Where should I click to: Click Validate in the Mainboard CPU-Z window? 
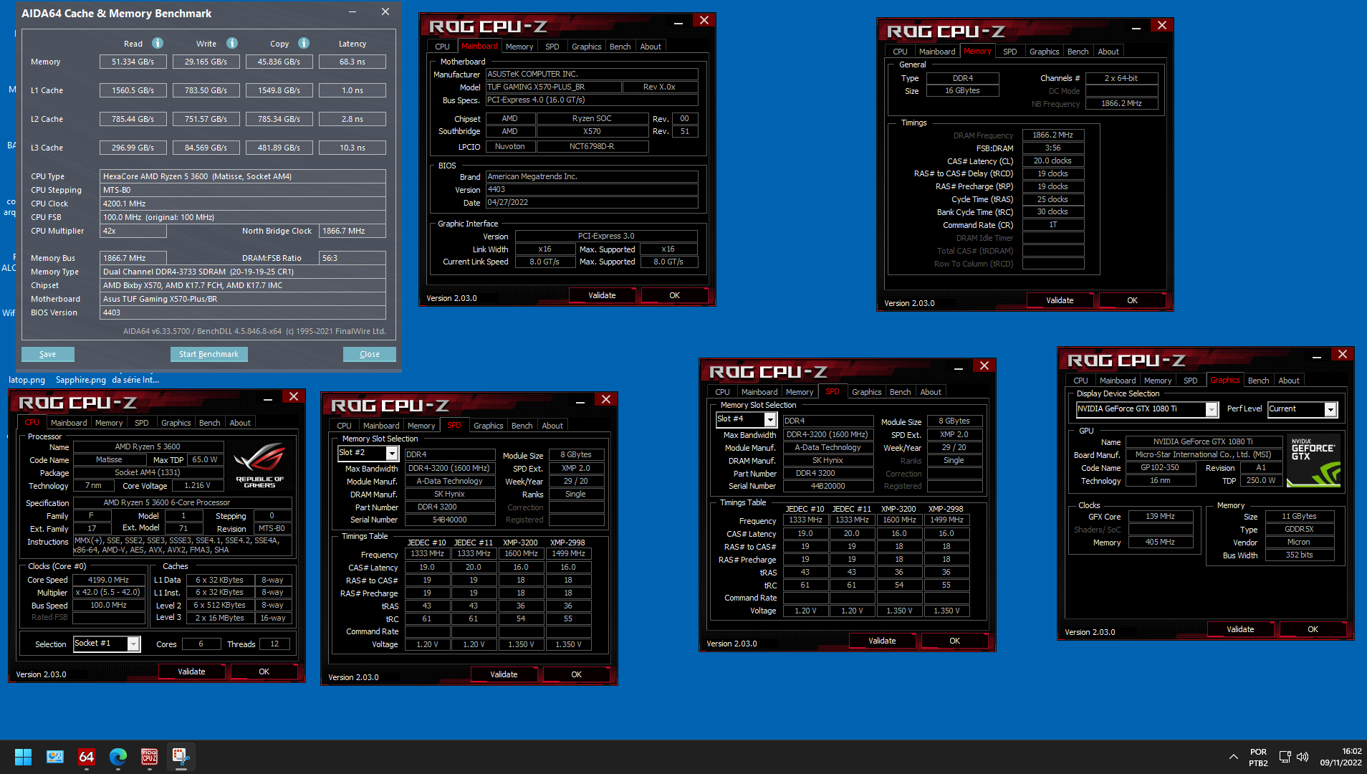(602, 295)
